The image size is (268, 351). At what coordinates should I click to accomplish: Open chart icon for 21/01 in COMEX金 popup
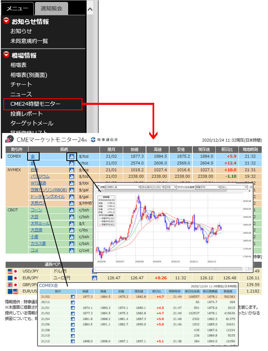coord(73,308)
